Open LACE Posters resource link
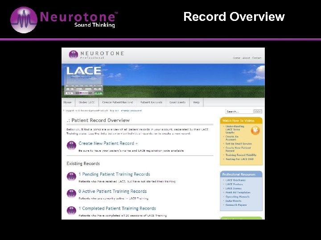The width and height of the screenshot is (321, 240). (234, 184)
